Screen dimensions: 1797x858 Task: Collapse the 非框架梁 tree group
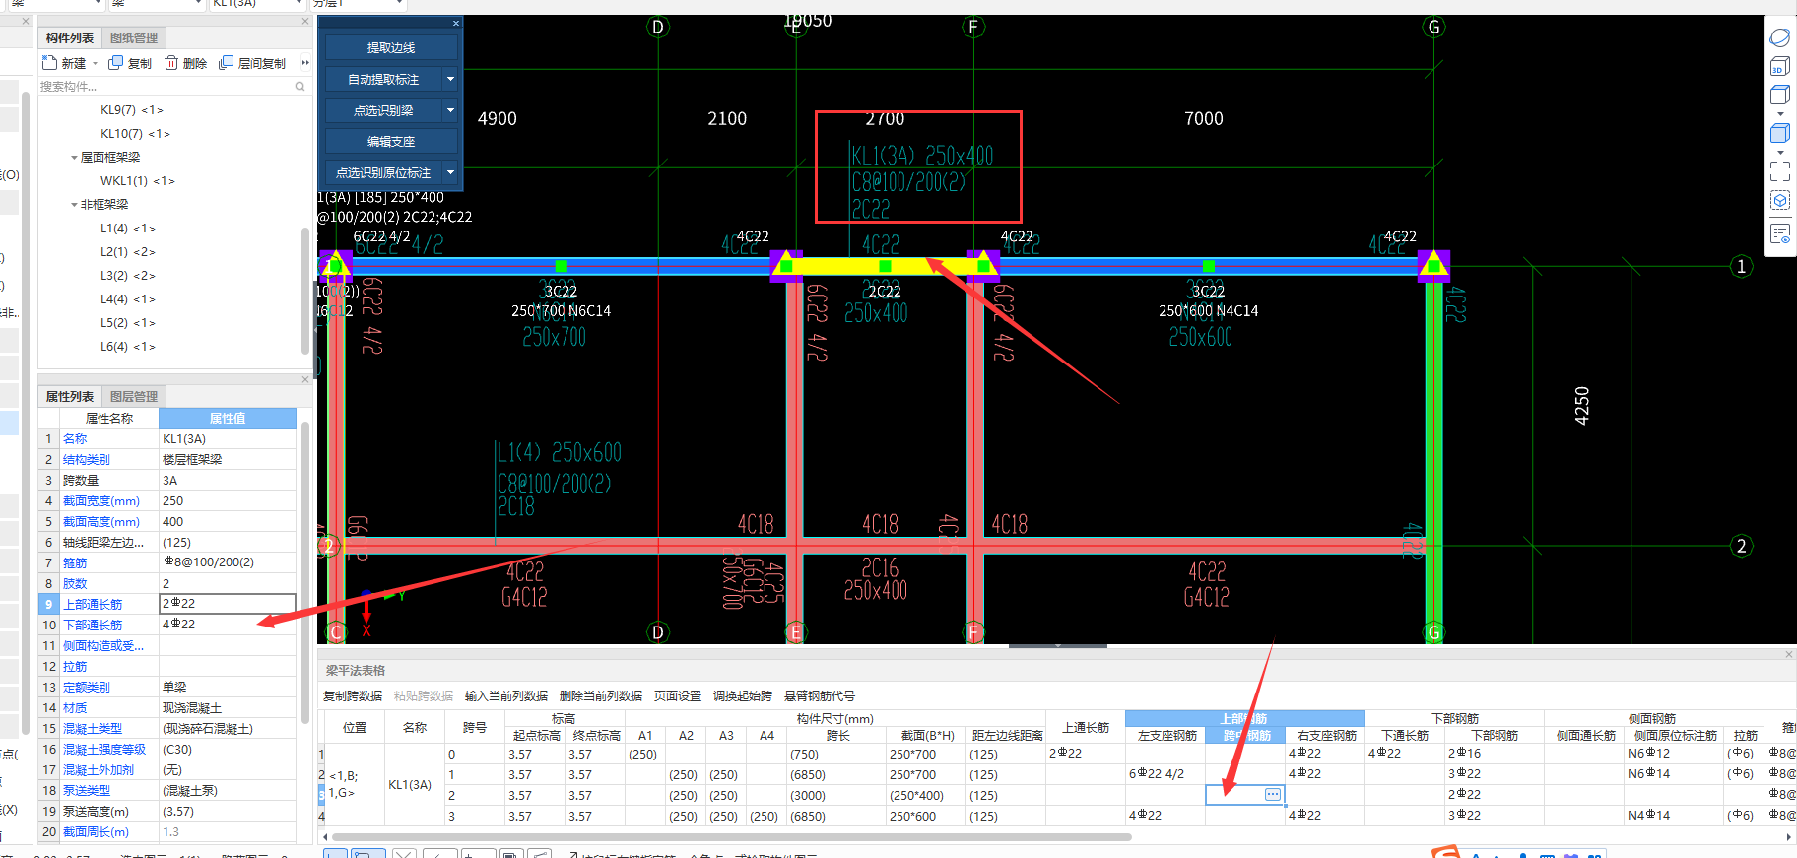pyautogui.click(x=74, y=205)
